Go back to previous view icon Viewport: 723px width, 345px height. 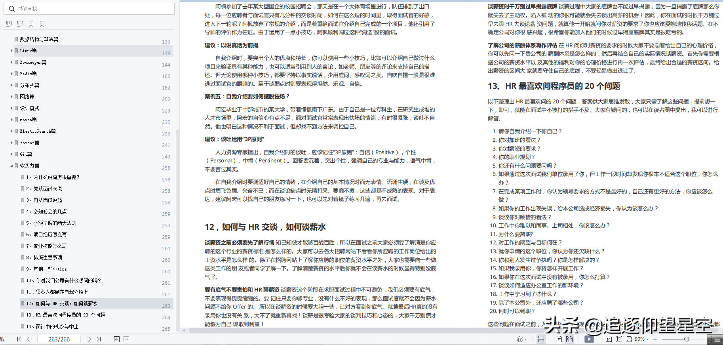[x=117, y=339]
